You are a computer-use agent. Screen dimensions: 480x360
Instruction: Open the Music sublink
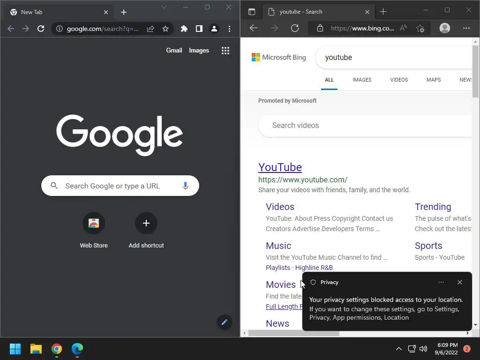[278, 246]
